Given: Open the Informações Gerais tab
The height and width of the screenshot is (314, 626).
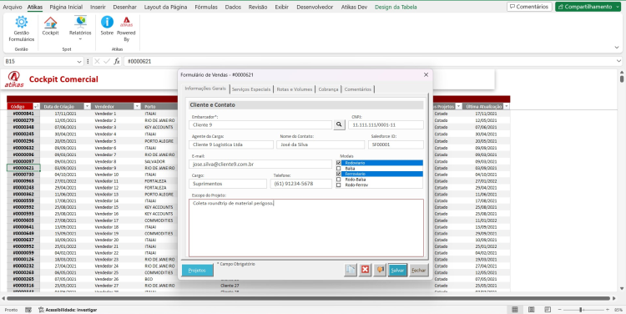Looking at the screenshot, I should pyautogui.click(x=205, y=89).
